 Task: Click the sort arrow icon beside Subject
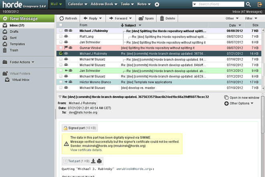point(122,25)
